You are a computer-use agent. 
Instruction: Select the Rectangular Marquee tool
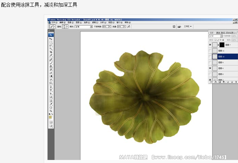(x=51, y=42)
